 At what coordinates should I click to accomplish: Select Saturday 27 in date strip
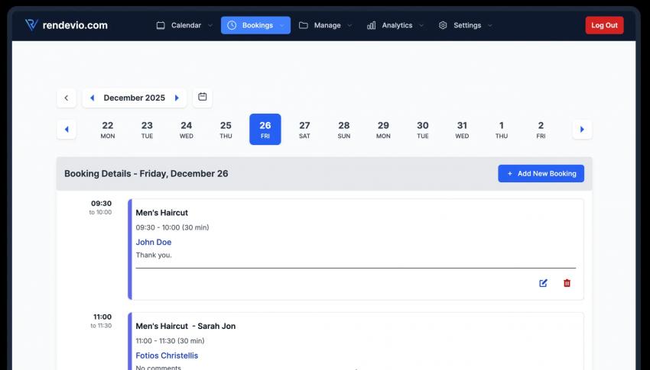tap(304, 129)
